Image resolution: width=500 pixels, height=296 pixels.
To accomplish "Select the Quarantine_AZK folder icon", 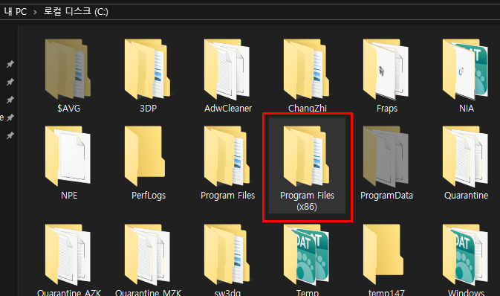I will [x=68, y=254].
